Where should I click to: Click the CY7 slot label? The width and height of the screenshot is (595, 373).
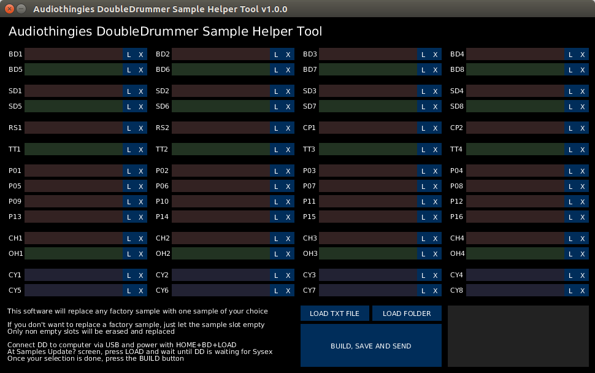tap(309, 290)
